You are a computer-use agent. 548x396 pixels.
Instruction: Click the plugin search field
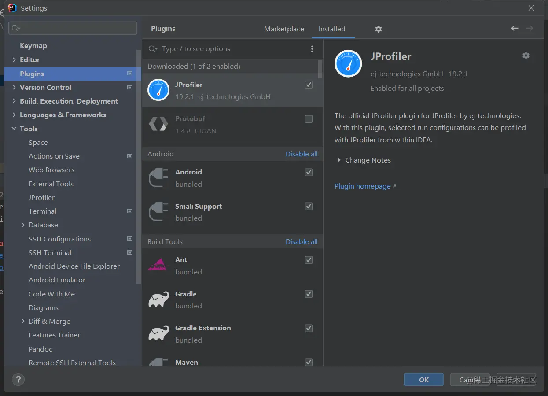point(233,49)
